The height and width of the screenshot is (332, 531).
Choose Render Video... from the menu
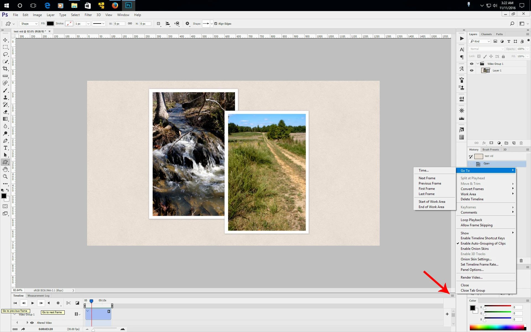tap(471, 277)
